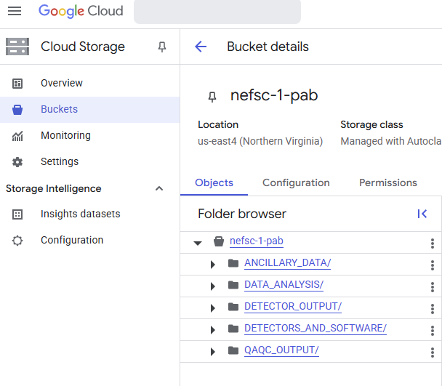
Task: Open more options for DETECTOR_OUTPUT folder
Action: (x=433, y=309)
